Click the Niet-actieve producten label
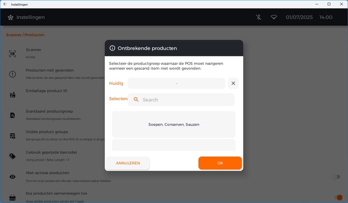The height and width of the screenshot is (203, 348). tap(48, 173)
